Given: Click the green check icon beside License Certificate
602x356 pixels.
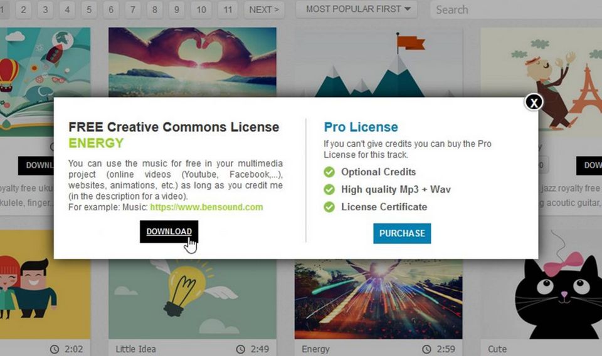Looking at the screenshot, I should pos(329,207).
